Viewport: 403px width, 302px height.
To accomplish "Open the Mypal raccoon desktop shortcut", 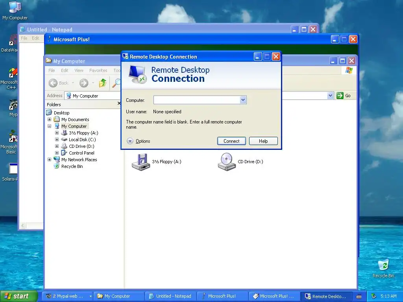I will click(x=13, y=108).
